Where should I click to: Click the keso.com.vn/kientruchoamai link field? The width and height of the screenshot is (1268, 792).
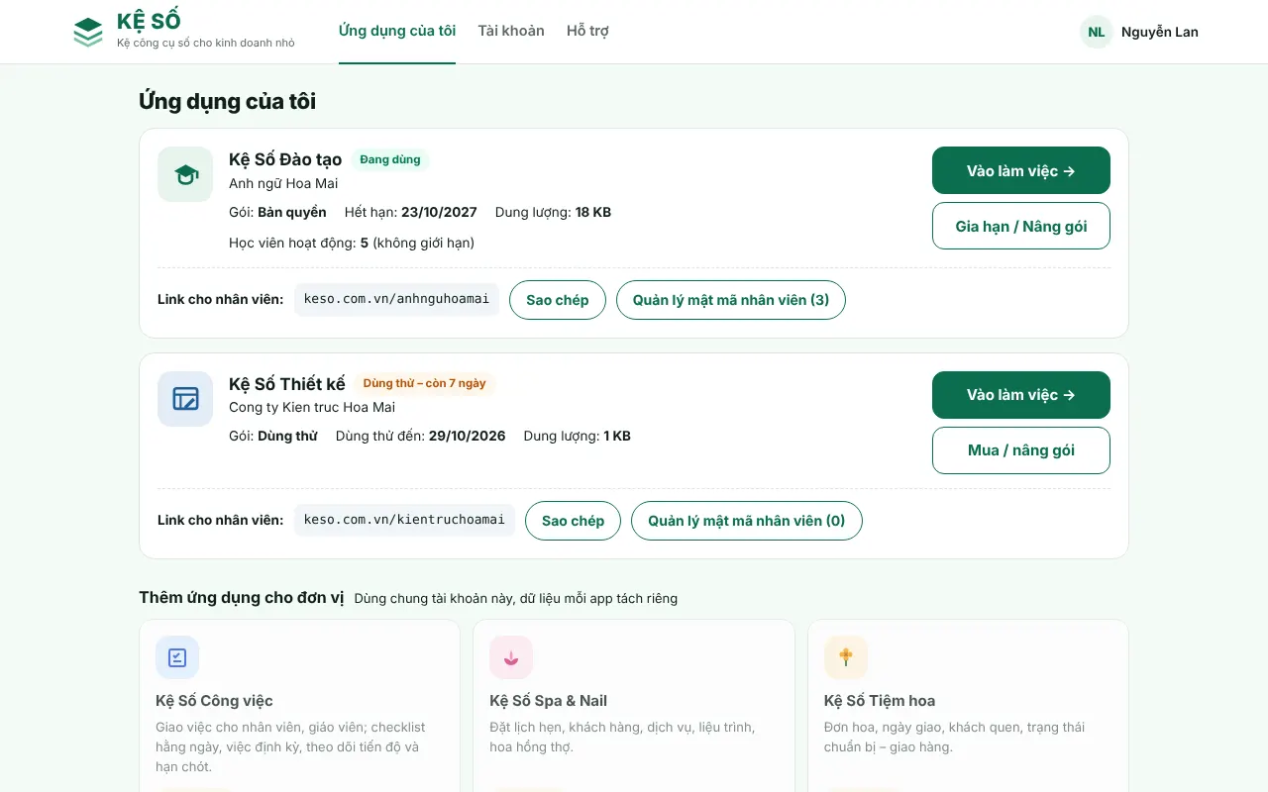[x=404, y=520]
